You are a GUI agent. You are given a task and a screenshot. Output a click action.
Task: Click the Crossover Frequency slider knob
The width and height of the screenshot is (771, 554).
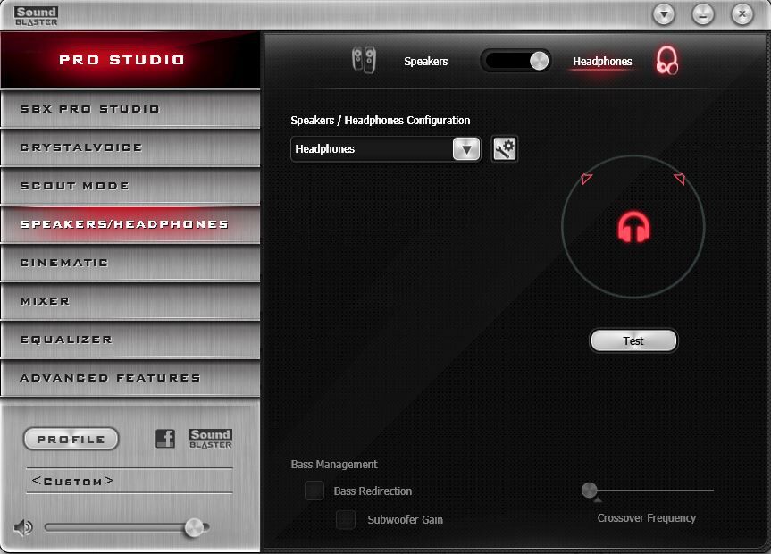(589, 490)
